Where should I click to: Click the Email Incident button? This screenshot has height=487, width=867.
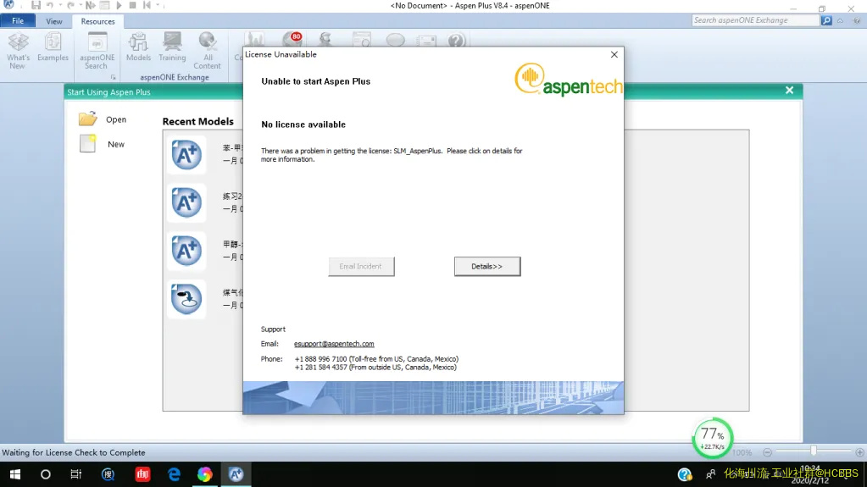pyautogui.click(x=361, y=267)
